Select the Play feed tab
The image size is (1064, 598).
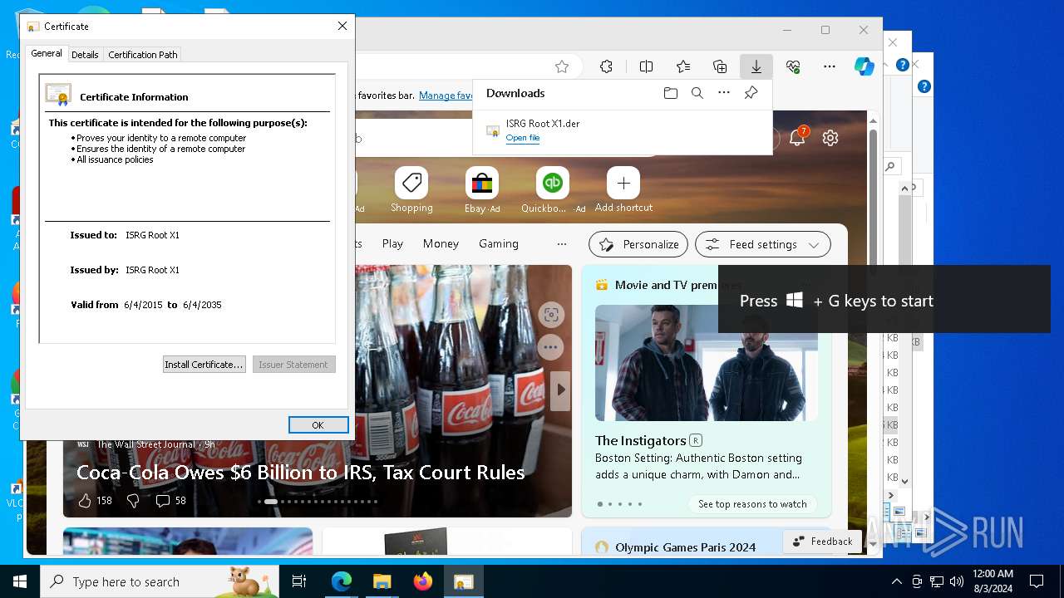[x=392, y=244]
